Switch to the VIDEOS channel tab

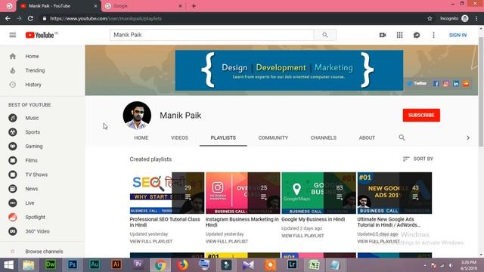pos(179,138)
